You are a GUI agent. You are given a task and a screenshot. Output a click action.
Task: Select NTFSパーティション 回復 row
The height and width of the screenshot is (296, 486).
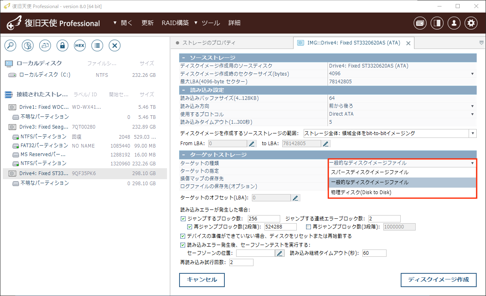[85, 136]
